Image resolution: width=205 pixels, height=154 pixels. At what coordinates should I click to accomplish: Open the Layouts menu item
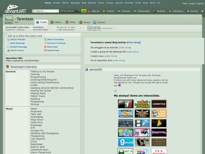[x=119, y=3]
